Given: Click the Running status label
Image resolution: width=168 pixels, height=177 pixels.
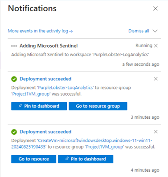Looking at the screenshot, I should pyautogui.click(x=144, y=46).
